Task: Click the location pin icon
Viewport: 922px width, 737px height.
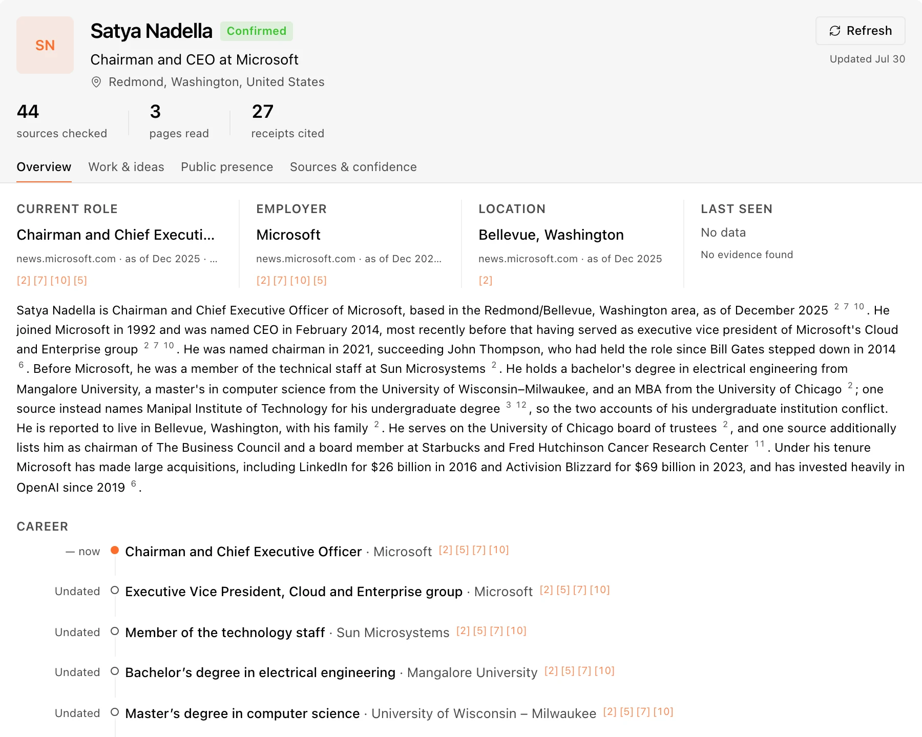Action: click(96, 82)
